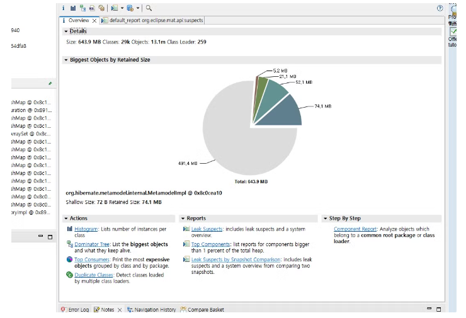Viewport: 466px width, 318px height.
Task: Click the Top Consumers pie icon
Action: pos(69,259)
